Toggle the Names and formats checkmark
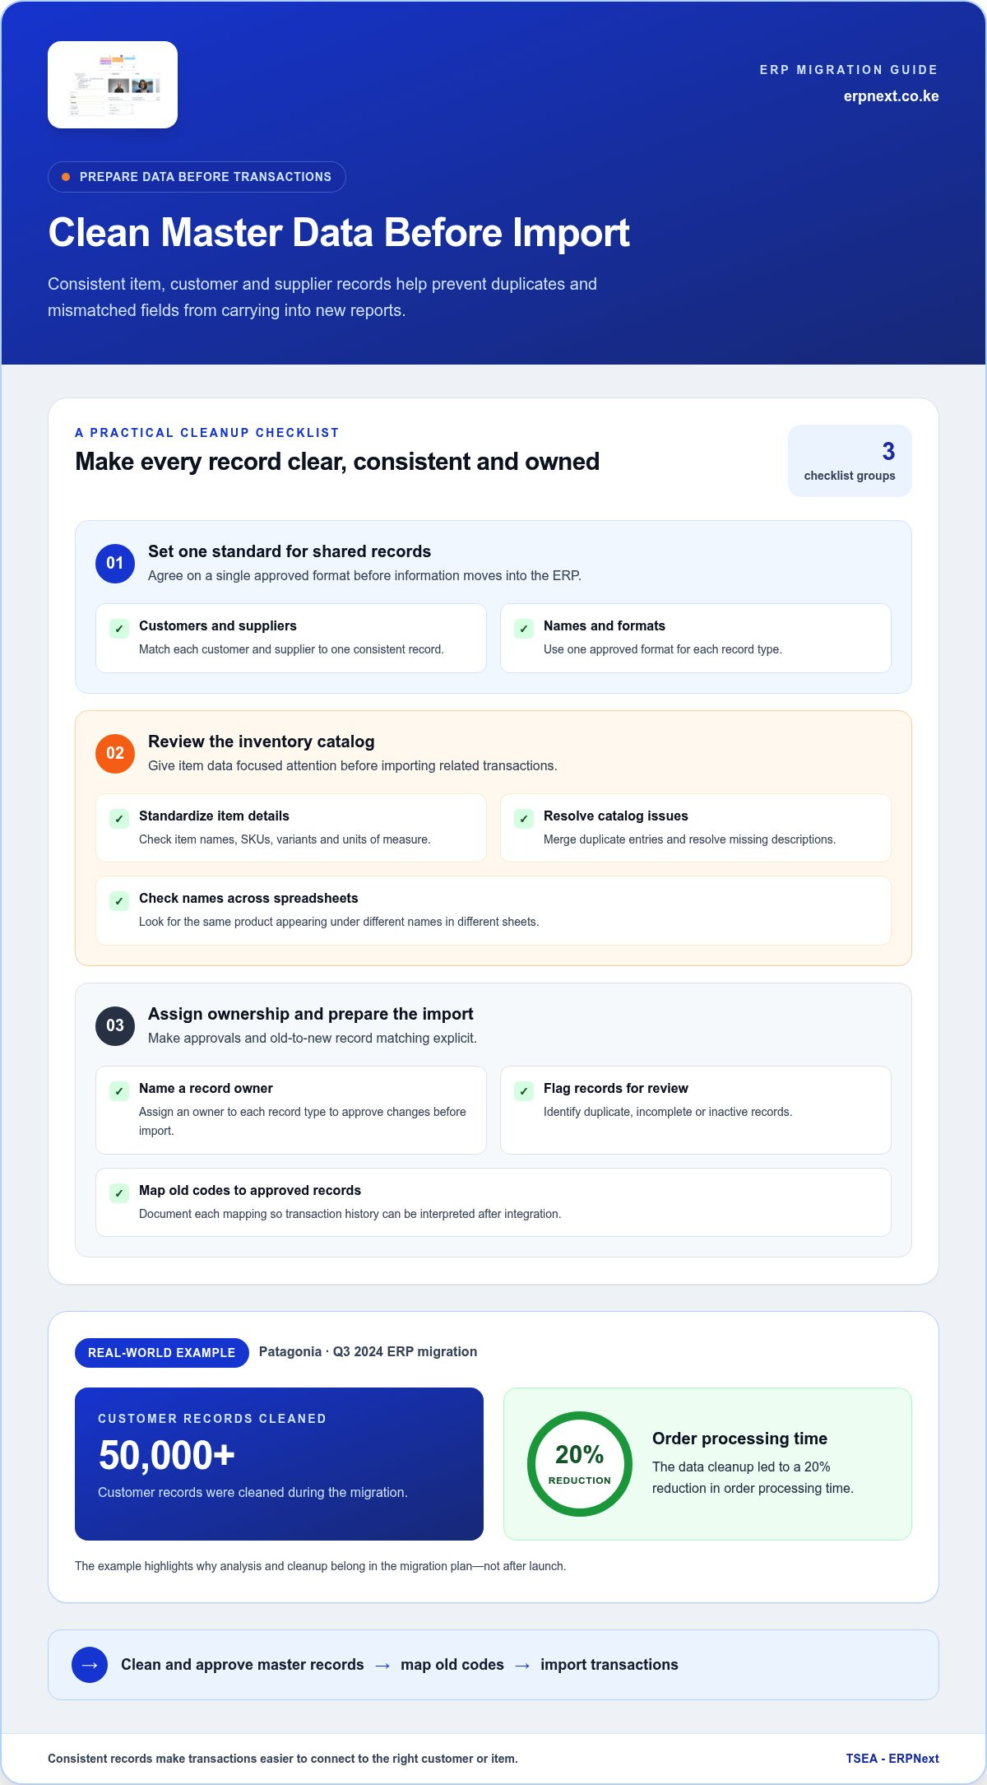This screenshot has width=987, height=1785. tap(524, 629)
